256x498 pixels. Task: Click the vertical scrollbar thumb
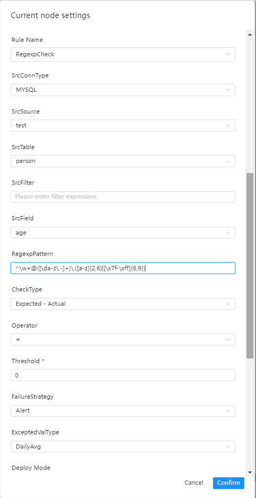click(250, 265)
